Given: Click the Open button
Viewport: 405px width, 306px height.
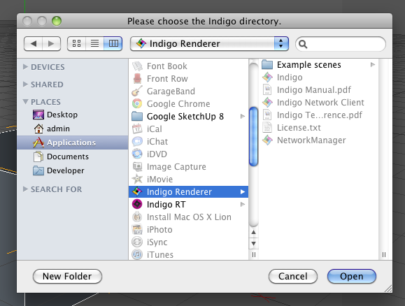Looking at the screenshot, I should tap(352, 277).
